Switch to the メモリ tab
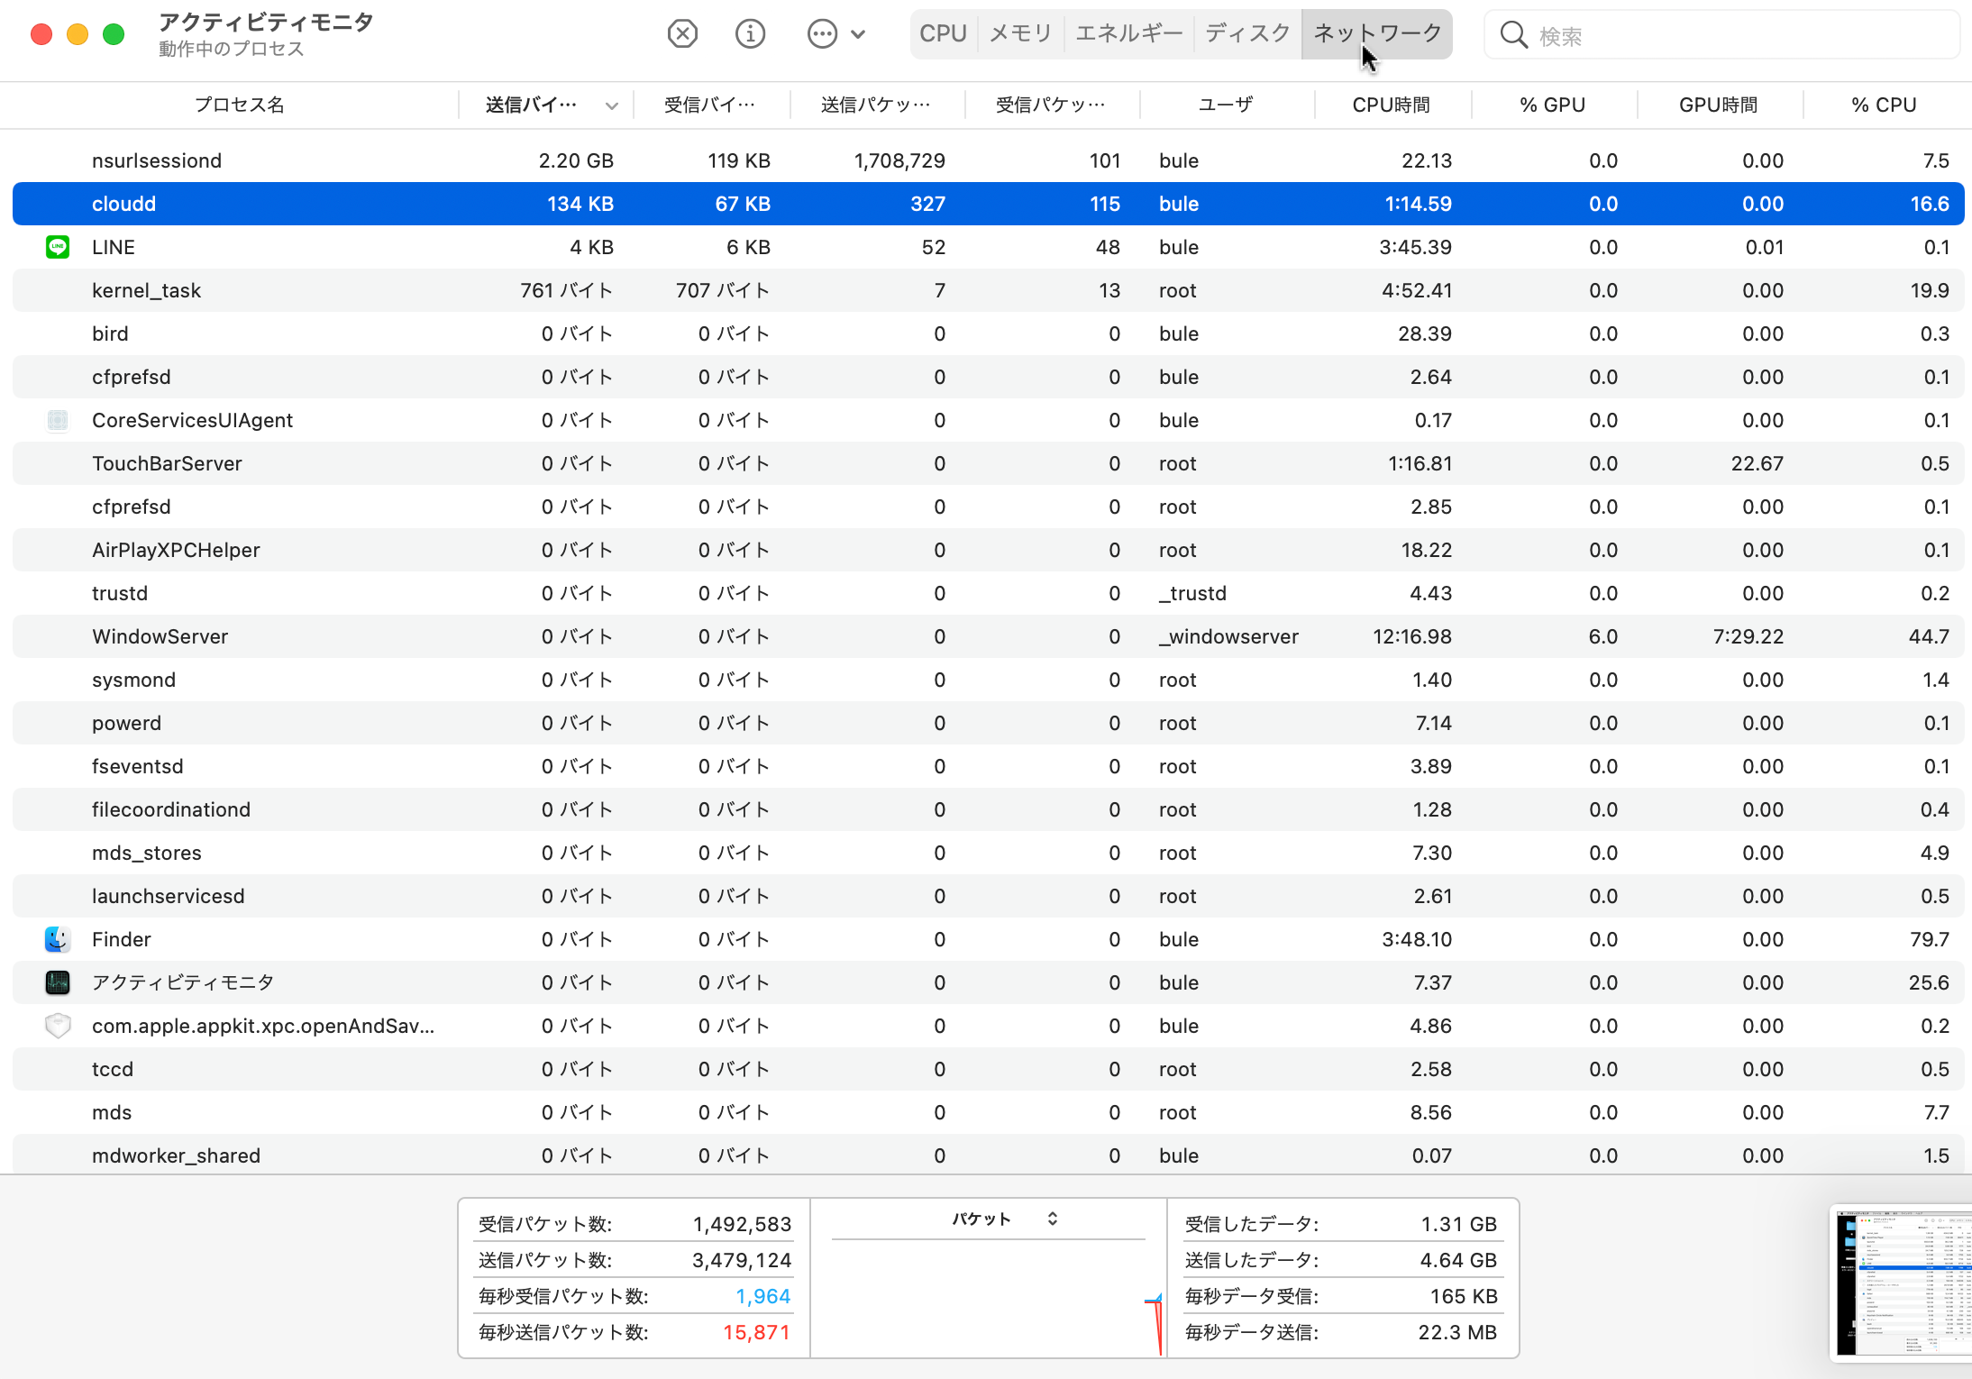The width and height of the screenshot is (1972, 1379). coord(1020,33)
